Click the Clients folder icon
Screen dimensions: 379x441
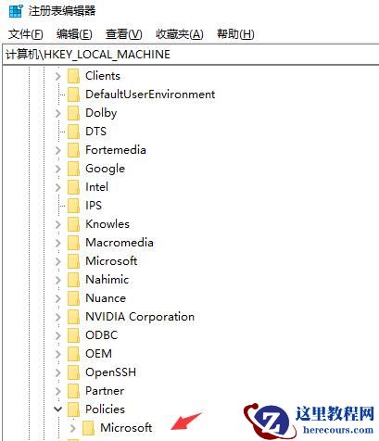click(x=73, y=76)
